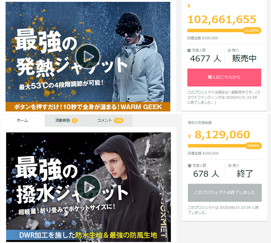Open the コメント tab
This screenshot has height=243, width=271.
[111, 121]
